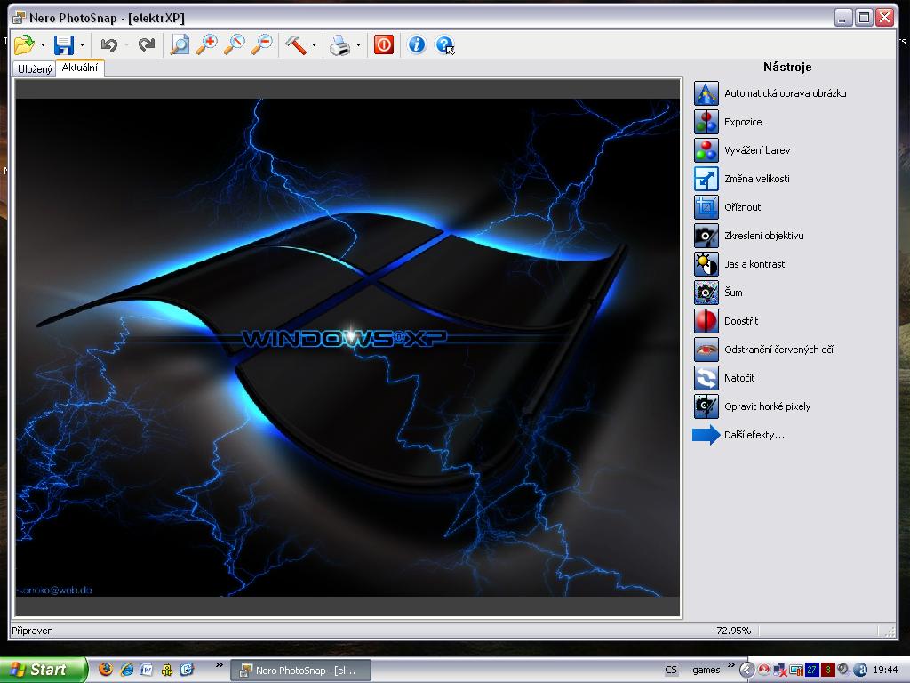
Task: Run Automatická oprava obrázku tool
Action: click(770, 93)
